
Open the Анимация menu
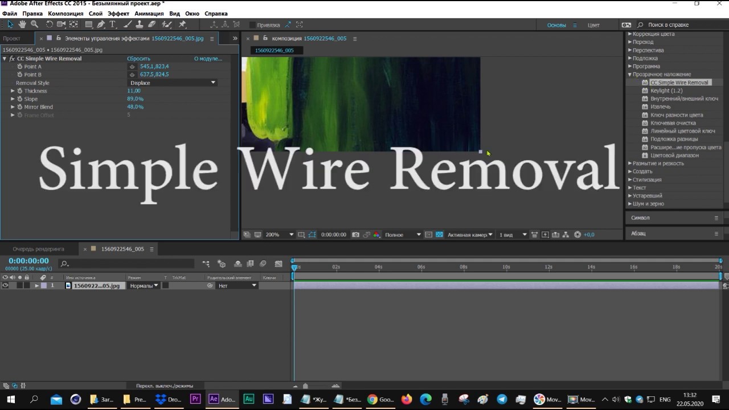point(149,13)
